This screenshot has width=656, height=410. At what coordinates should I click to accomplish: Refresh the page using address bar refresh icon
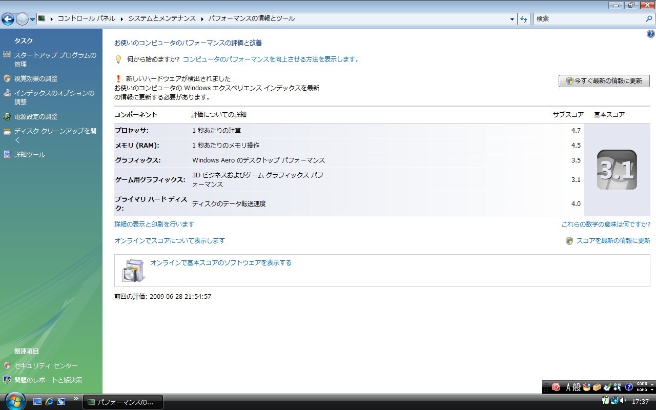(524, 19)
